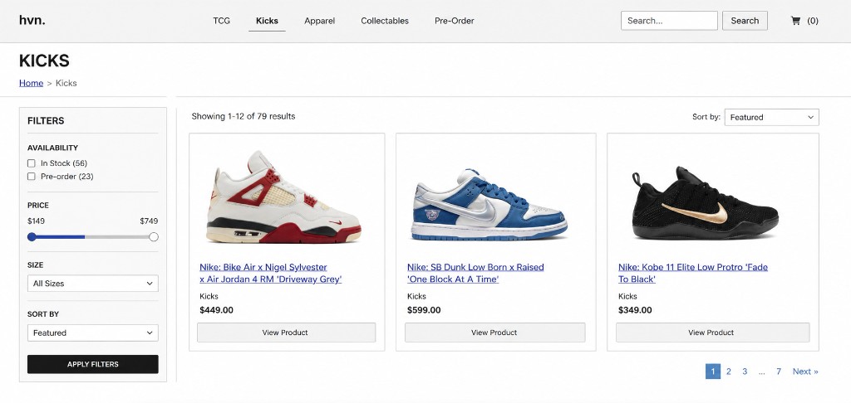Image resolution: width=851 pixels, height=403 pixels.
Task: Open the Kobe 11 'Fade To Black' link
Action: (693, 273)
